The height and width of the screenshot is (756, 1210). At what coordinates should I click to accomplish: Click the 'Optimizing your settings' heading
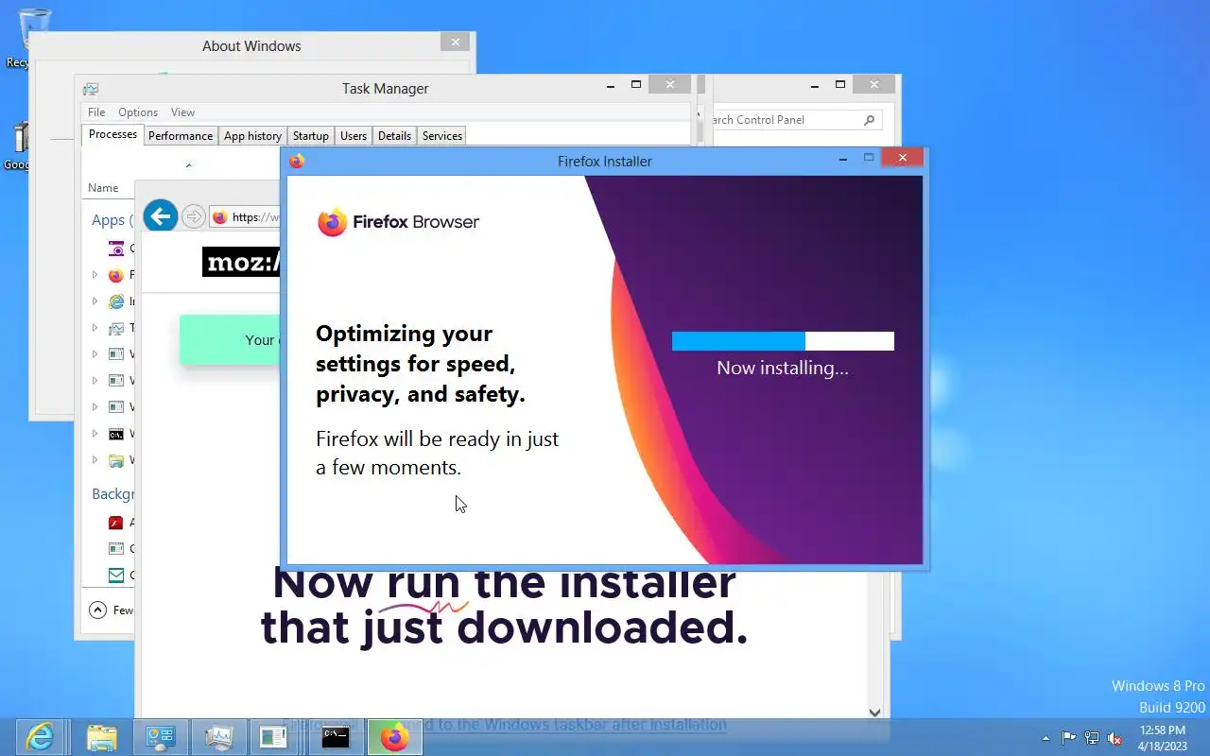(421, 364)
